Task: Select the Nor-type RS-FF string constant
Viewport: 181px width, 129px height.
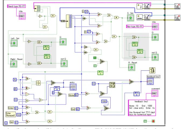Action: click(x=135, y=26)
